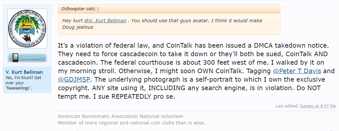Click the 'American Numismatic Association National Volunteer' signature line
Image resolution: width=339 pixels, height=131 pixels.
click(x=121, y=116)
